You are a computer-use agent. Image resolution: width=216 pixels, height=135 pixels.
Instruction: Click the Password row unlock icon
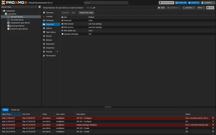(x=62, y=20)
